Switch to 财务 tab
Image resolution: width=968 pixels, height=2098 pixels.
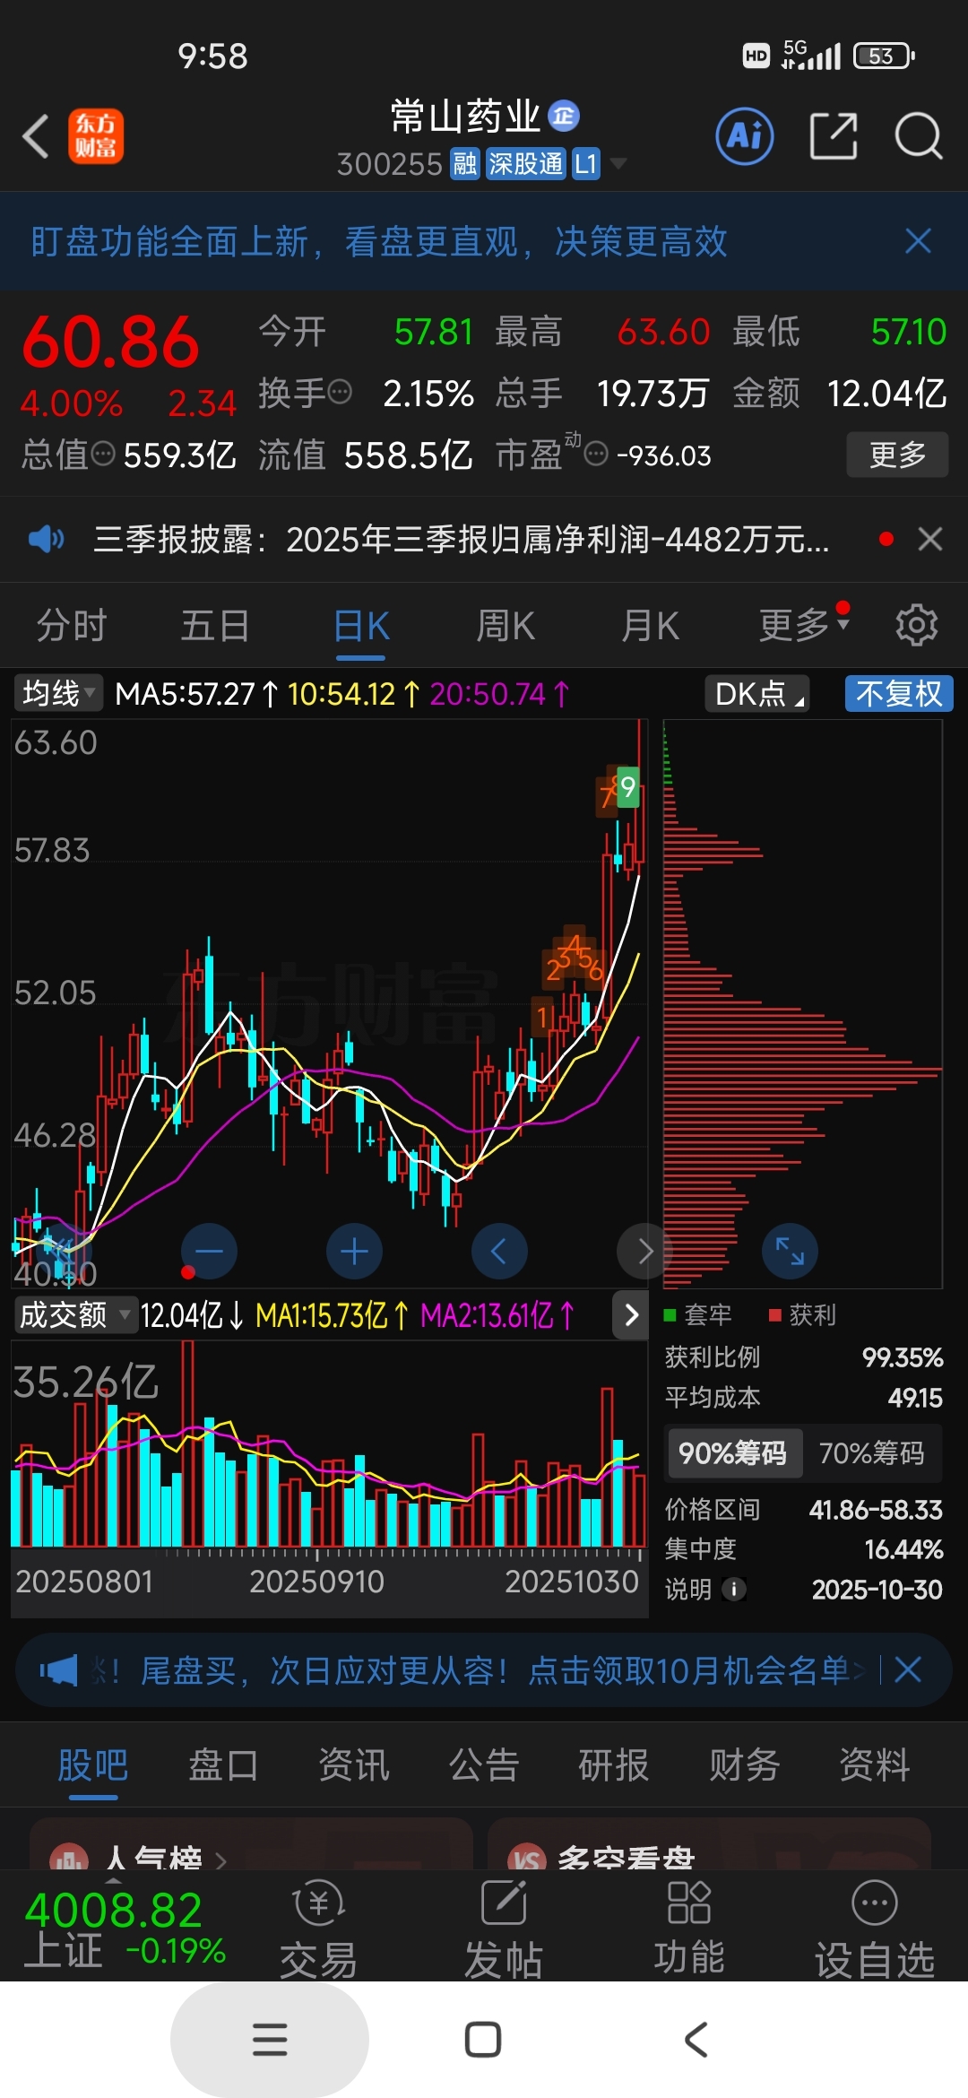[744, 1765]
